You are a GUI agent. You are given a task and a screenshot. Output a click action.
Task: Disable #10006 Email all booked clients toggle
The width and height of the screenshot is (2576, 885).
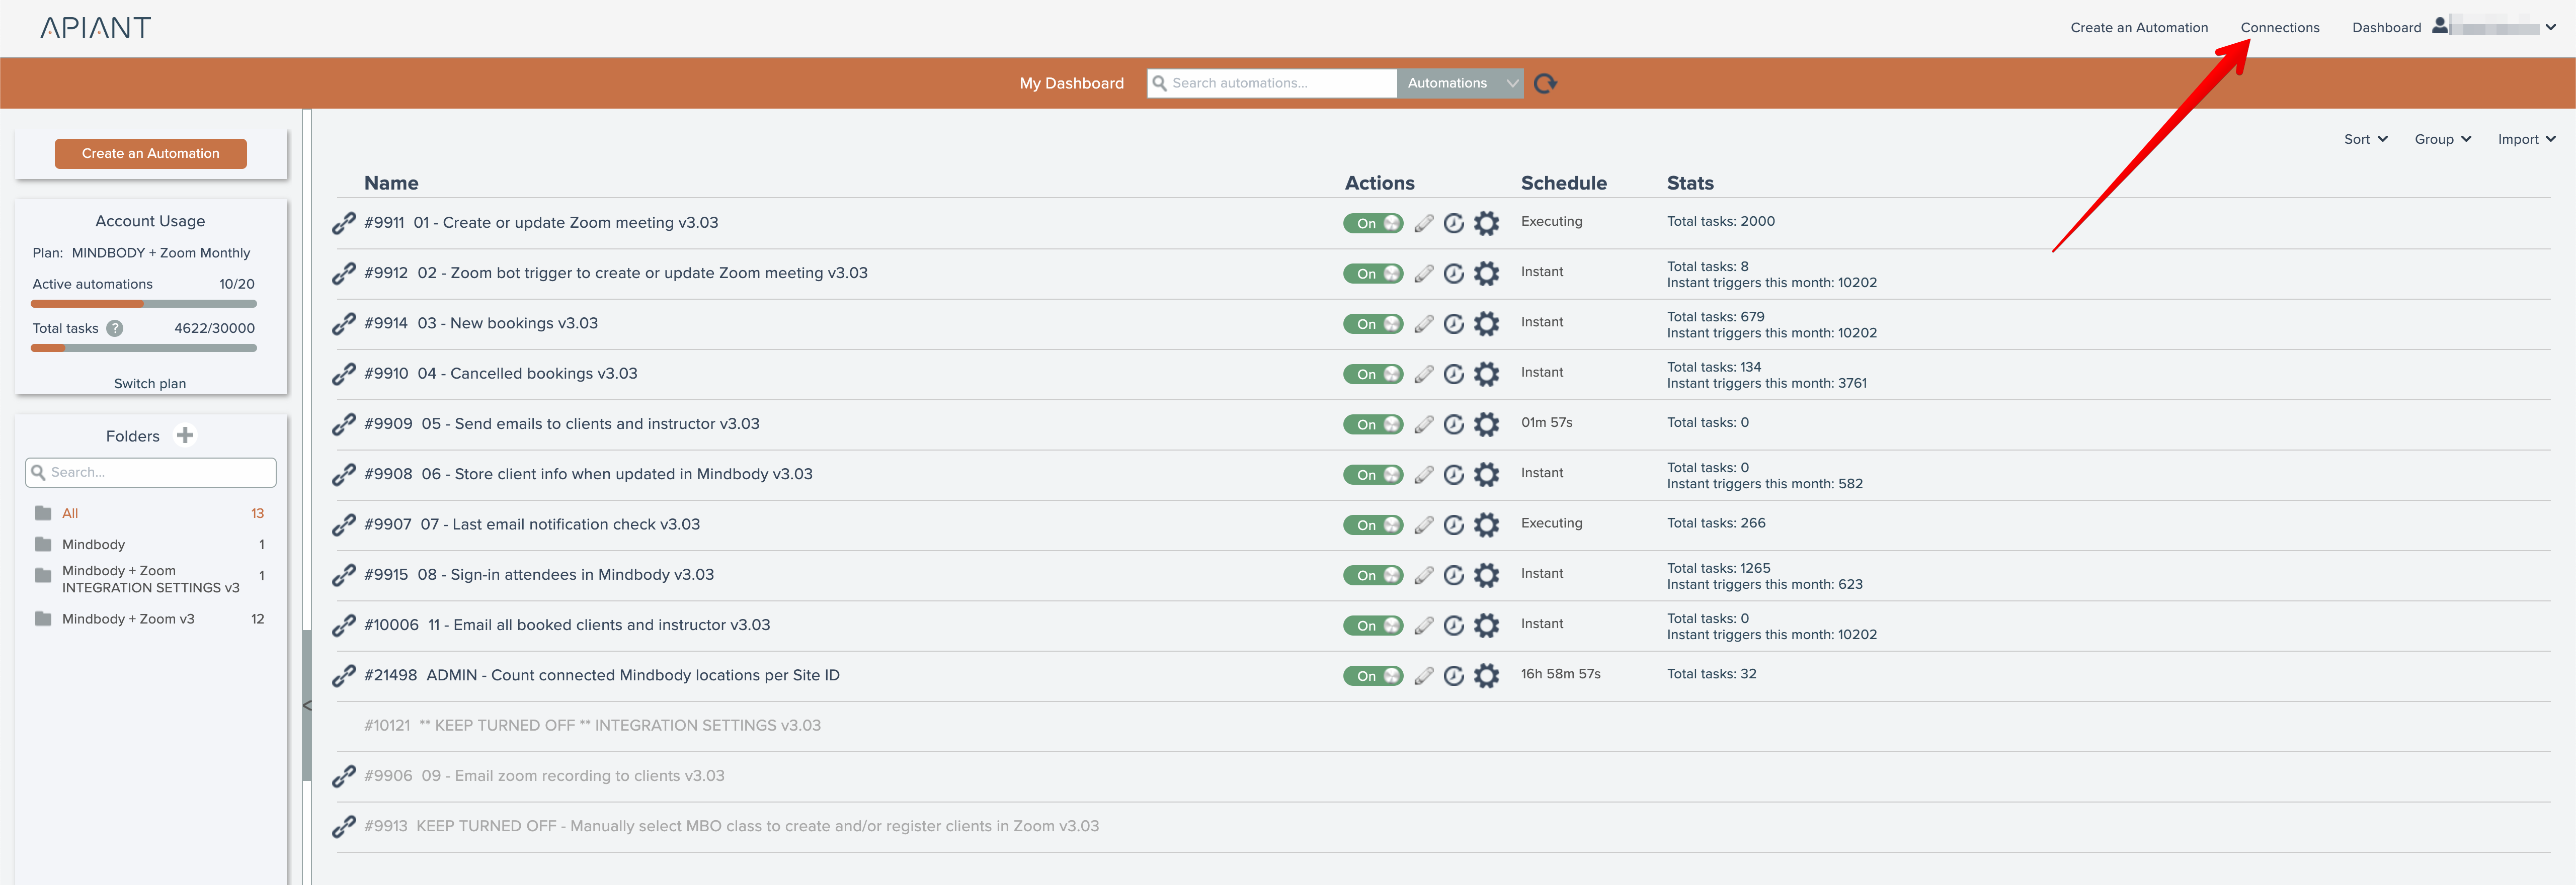point(1372,627)
